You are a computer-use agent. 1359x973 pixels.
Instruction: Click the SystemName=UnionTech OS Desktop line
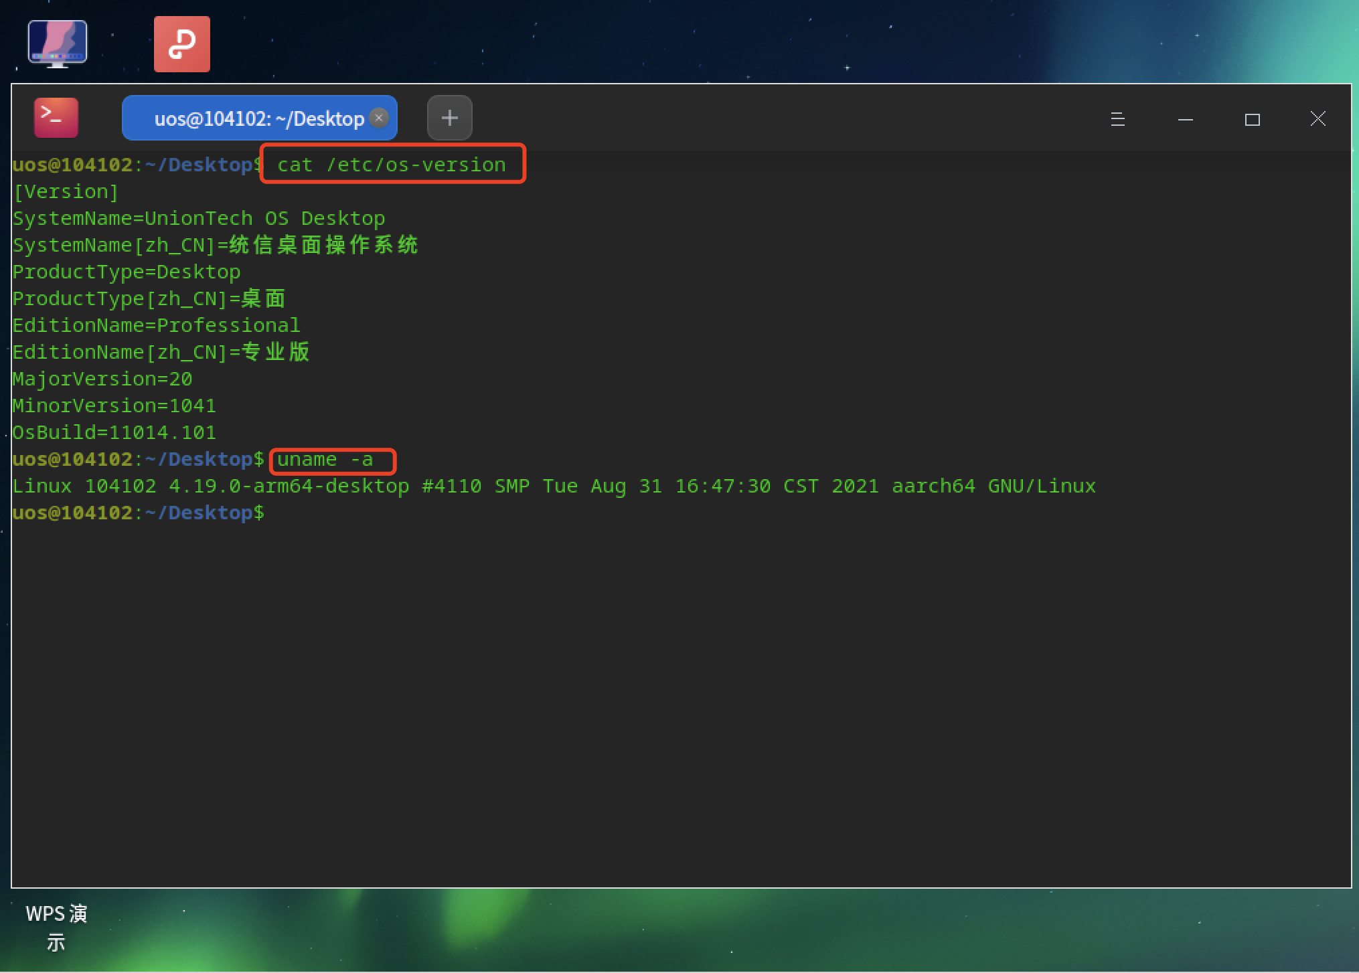pyautogui.click(x=199, y=219)
